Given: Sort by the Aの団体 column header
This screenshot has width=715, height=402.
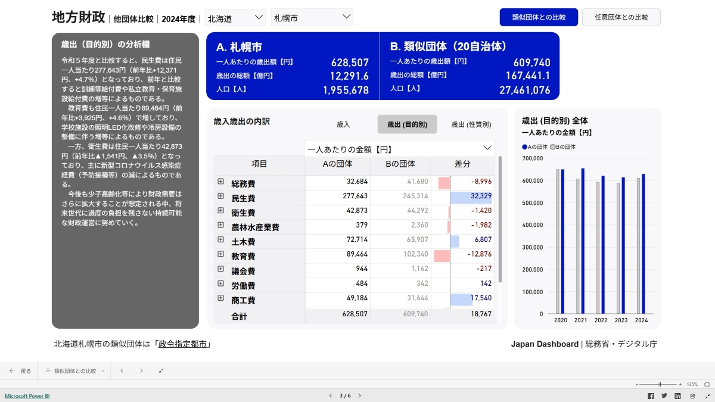Looking at the screenshot, I should click(337, 164).
